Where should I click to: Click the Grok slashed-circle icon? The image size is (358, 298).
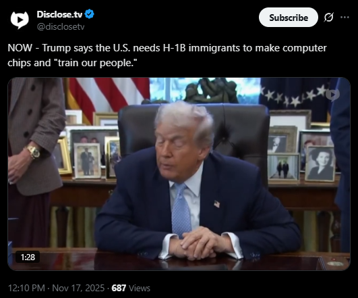[329, 17]
